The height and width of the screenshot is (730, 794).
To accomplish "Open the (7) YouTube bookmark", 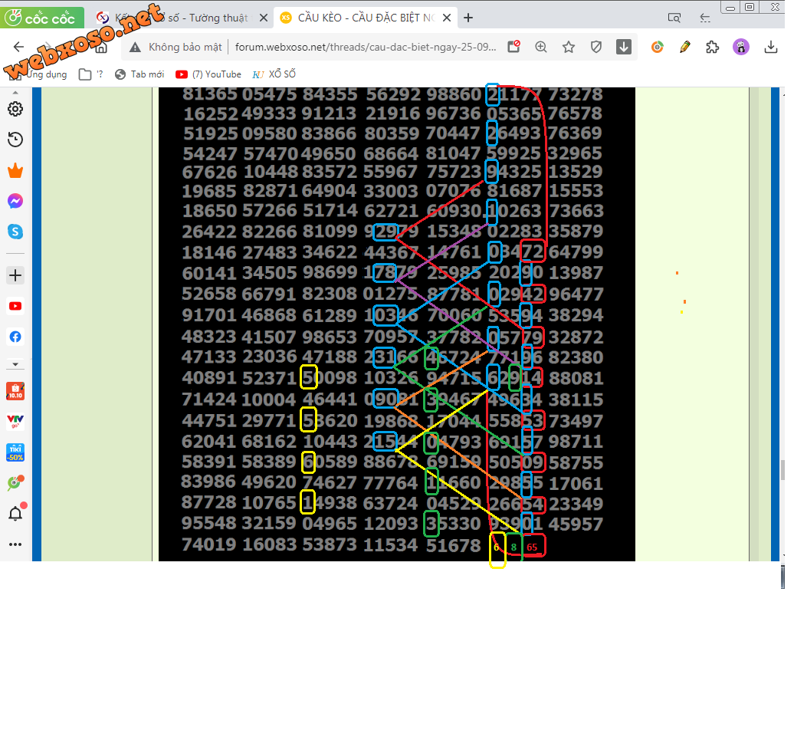I will (x=208, y=74).
